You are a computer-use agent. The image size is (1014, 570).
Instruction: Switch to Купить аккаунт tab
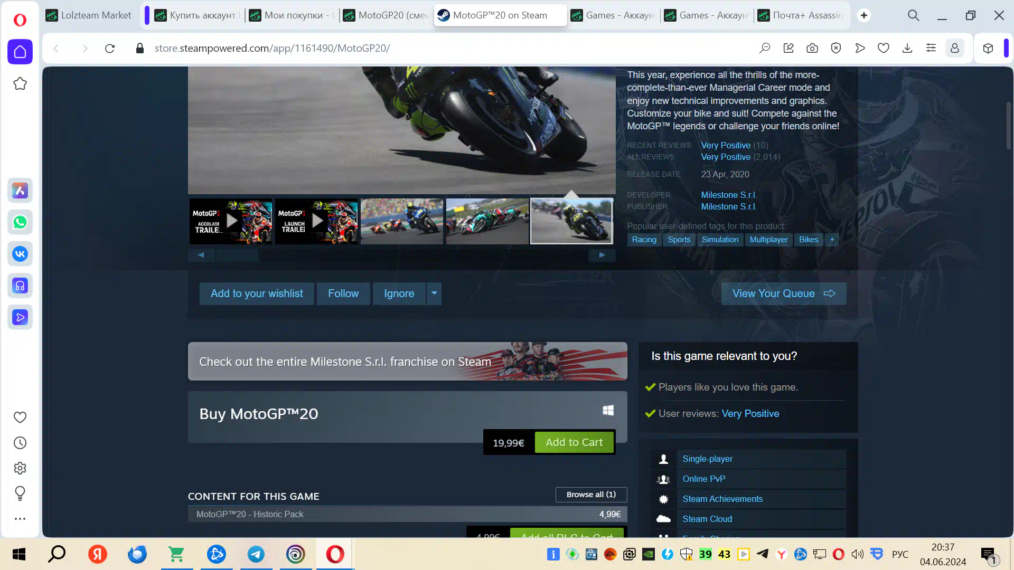pyautogui.click(x=197, y=15)
